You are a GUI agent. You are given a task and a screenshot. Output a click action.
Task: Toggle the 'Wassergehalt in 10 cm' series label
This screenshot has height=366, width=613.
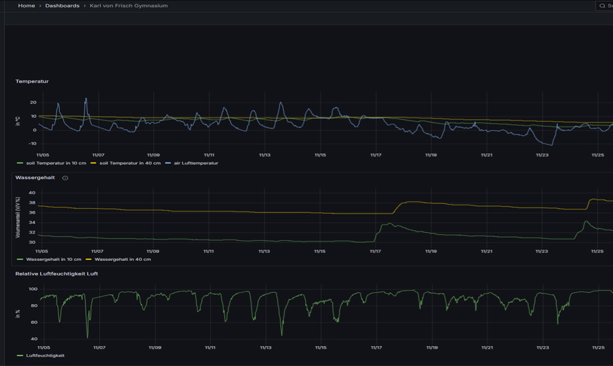click(x=53, y=260)
